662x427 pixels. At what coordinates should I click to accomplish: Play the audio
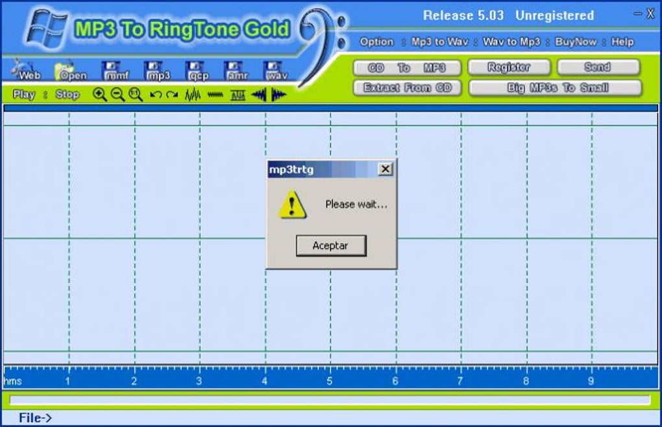pyautogui.click(x=24, y=94)
